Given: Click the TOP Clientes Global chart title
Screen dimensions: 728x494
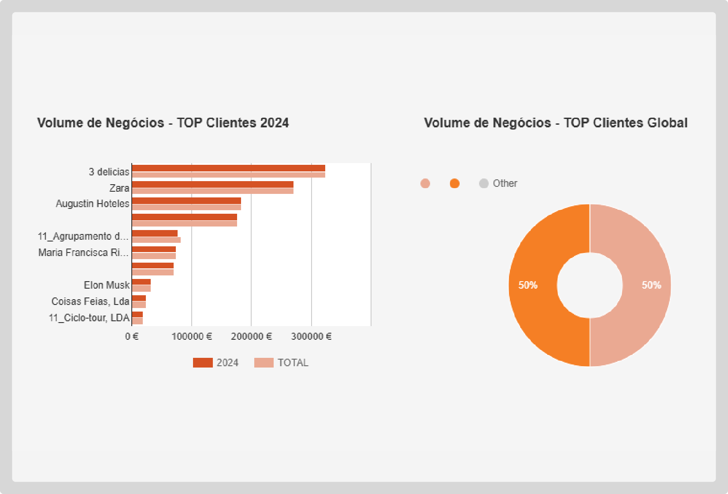Looking at the screenshot, I should [556, 123].
